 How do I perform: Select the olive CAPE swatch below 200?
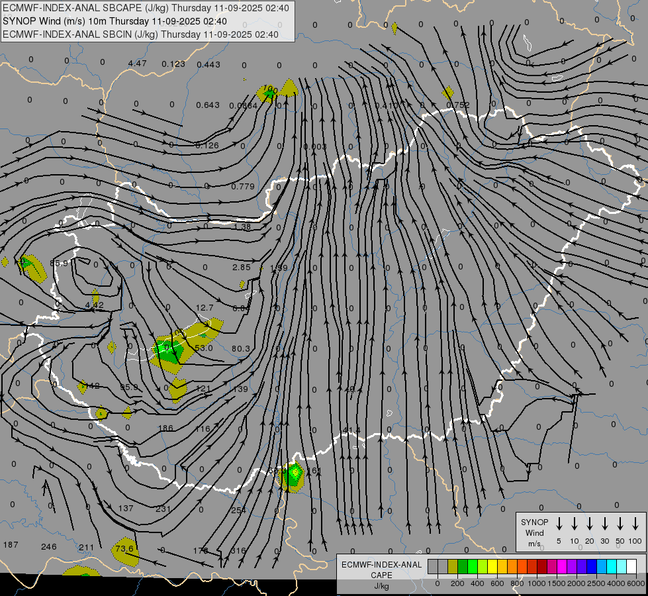[453, 567]
